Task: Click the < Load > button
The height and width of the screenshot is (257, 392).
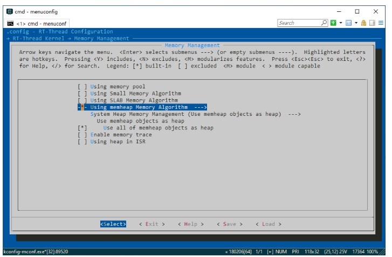Action: pyautogui.click(x=269, y=224)
